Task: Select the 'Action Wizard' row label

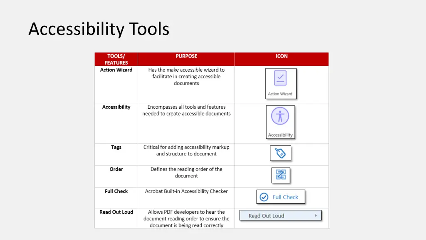Action: [116, 70]
